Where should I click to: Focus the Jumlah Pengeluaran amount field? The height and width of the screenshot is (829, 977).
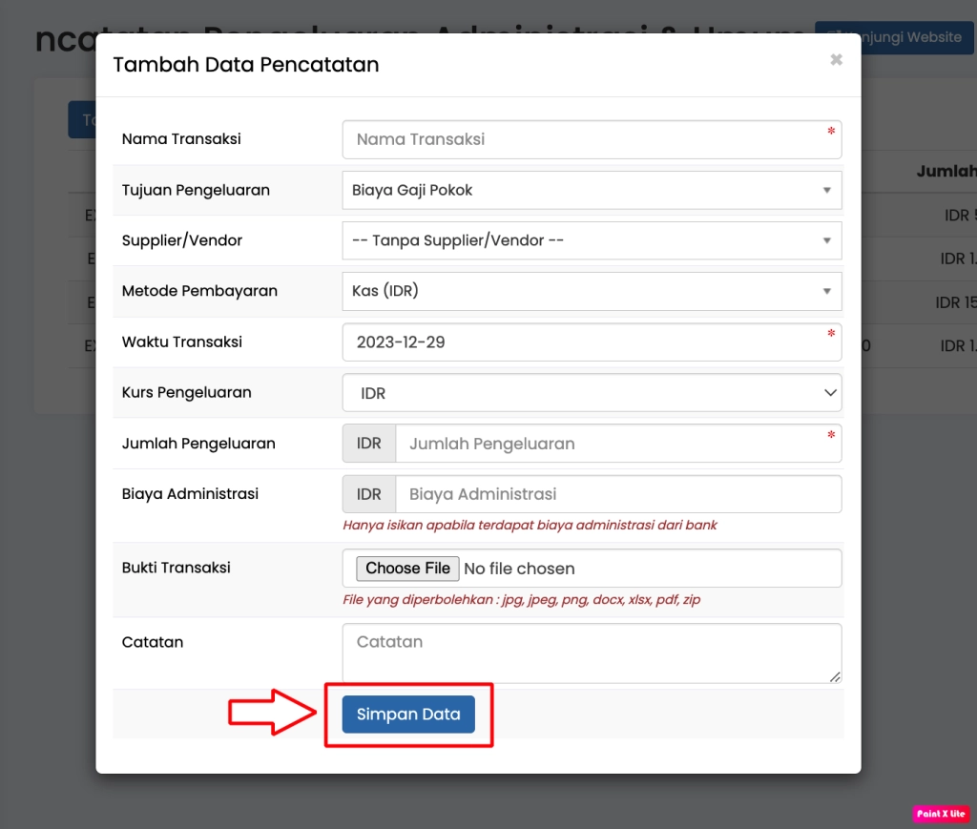point(617,444)
